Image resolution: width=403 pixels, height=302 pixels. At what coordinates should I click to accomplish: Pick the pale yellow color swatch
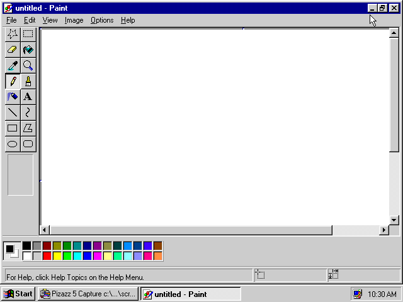click(x=108, y=256)
